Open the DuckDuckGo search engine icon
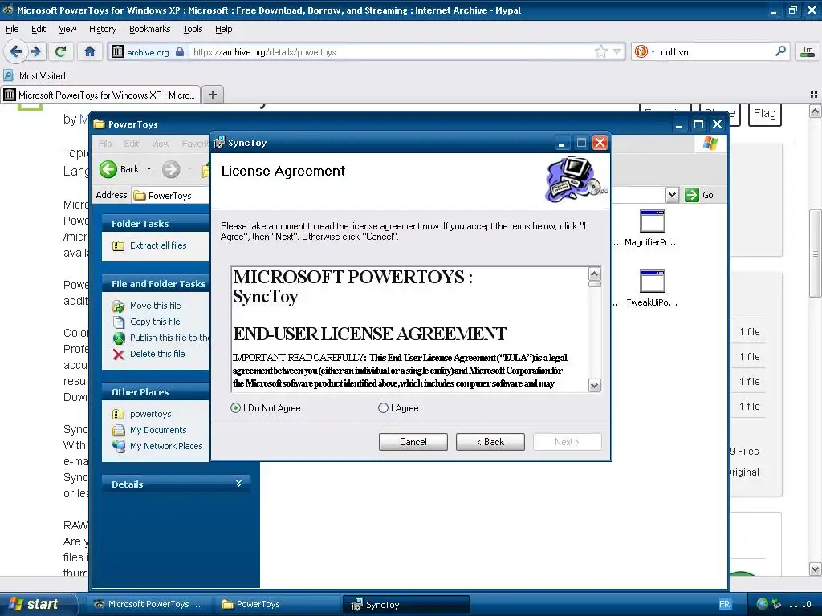822x616 pixels. click(641, 51)
